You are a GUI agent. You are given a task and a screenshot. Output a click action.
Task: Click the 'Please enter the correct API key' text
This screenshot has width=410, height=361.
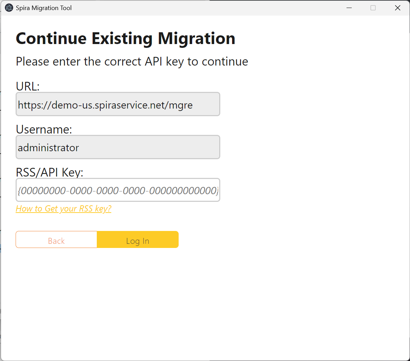132,62
